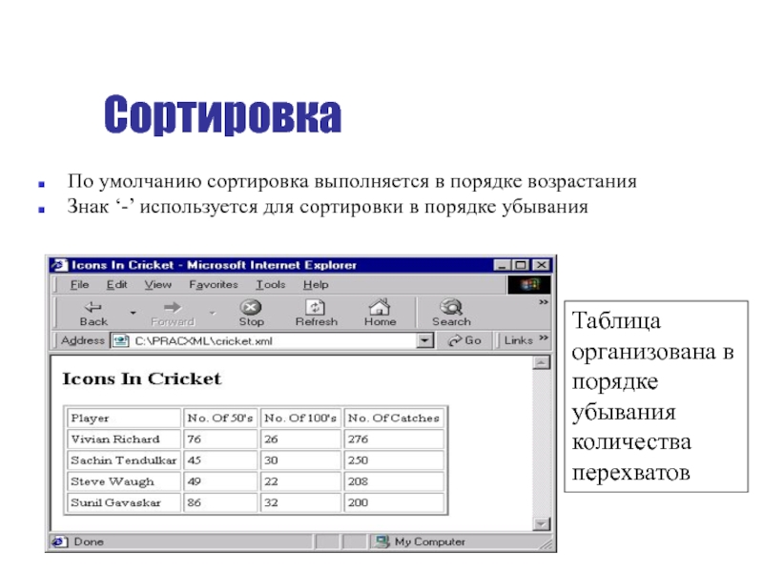This screenshot has height=572, width=763.
Task: Click the Refresh page icon
Action: pyautogui.click(x=316, y=307)
